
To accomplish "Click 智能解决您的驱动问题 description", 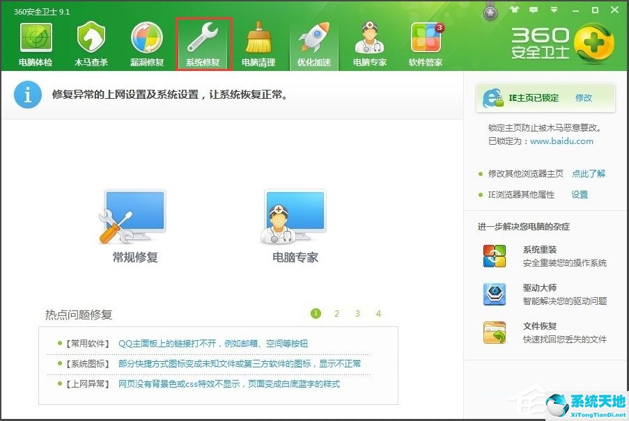I will coord(565,301).
